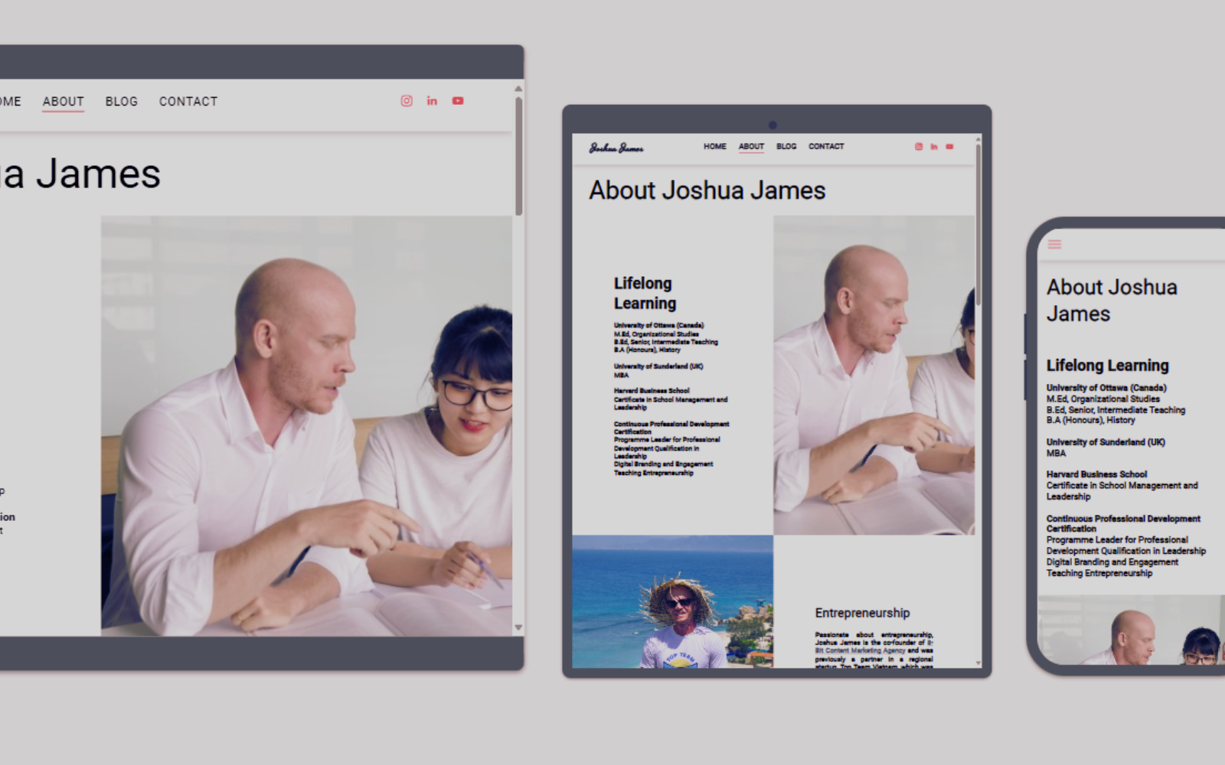Screen dimensions: 1225x765
Task: Open BLOG in the desktop preview navigation
Action: (x=122, y=102)
